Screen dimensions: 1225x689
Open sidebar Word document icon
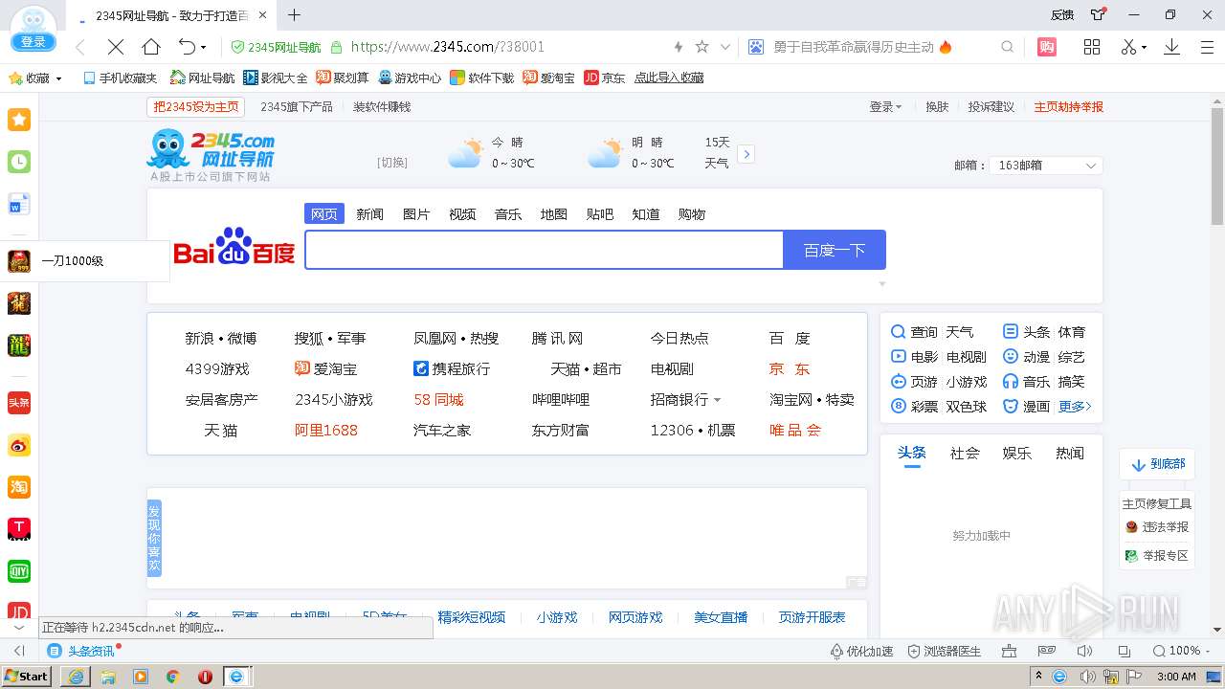pos(19,204)
